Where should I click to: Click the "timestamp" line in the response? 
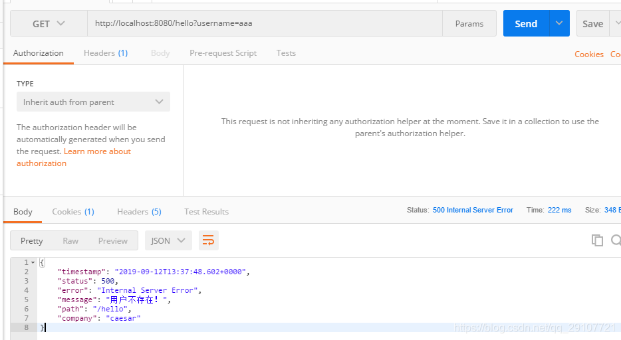[154, 272]
